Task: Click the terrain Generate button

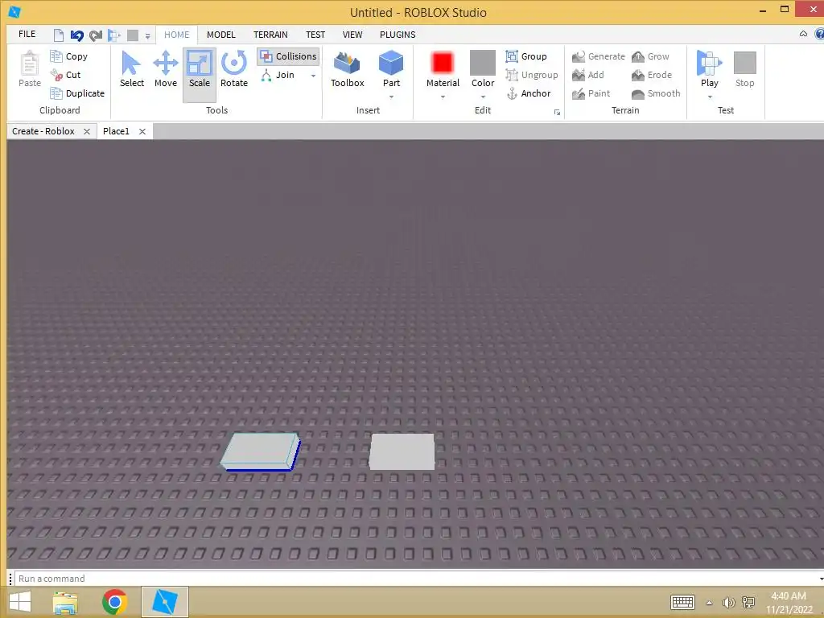Action: coord(599,56)
